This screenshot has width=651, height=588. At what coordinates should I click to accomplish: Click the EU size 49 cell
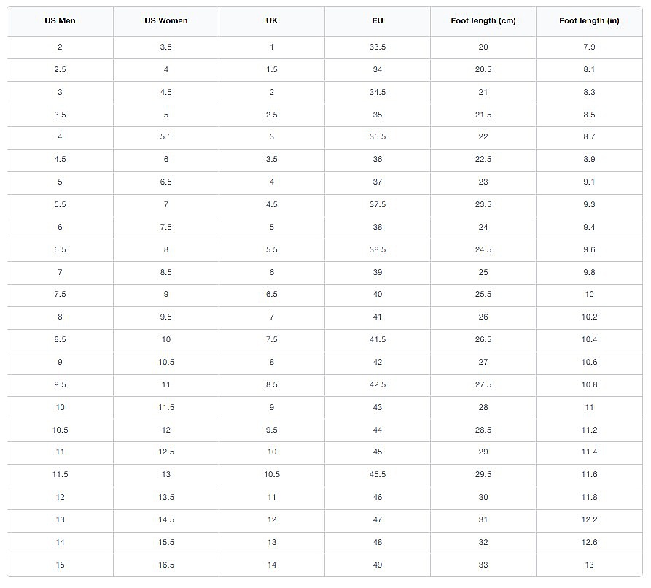378,565
